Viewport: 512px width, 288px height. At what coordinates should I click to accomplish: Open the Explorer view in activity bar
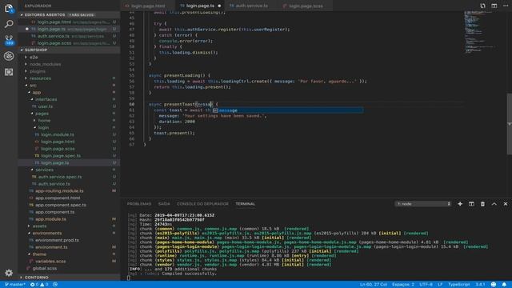tap(9, 8)
